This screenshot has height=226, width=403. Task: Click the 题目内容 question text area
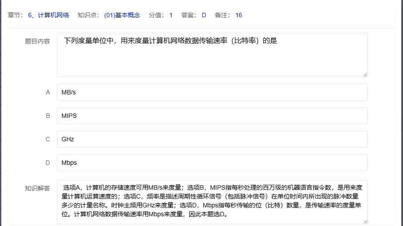(212, 55)
